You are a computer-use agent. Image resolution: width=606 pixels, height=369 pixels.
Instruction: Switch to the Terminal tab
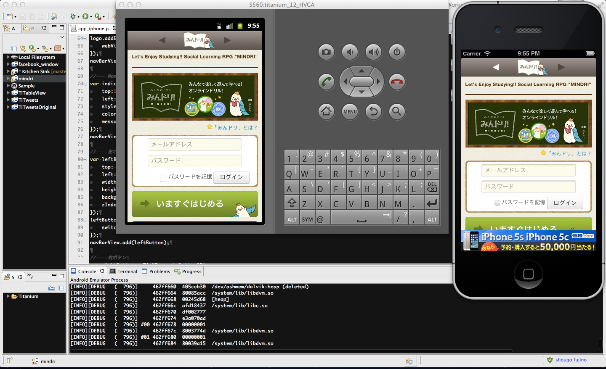point(123,271)
